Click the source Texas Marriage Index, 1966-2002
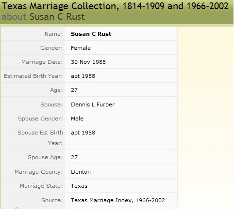 (118, 200)
